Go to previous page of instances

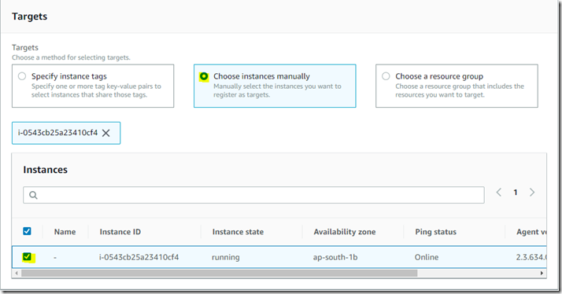pos(498,193)
